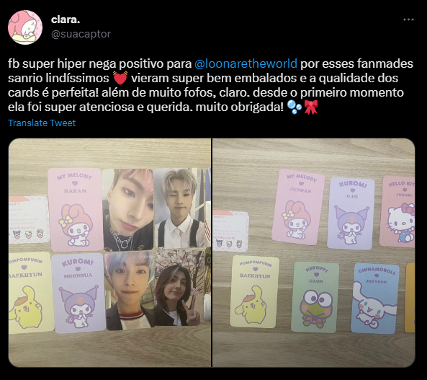
Task: Click the Hello Kitty Jungsu card
Action: (x=397, y=212)
